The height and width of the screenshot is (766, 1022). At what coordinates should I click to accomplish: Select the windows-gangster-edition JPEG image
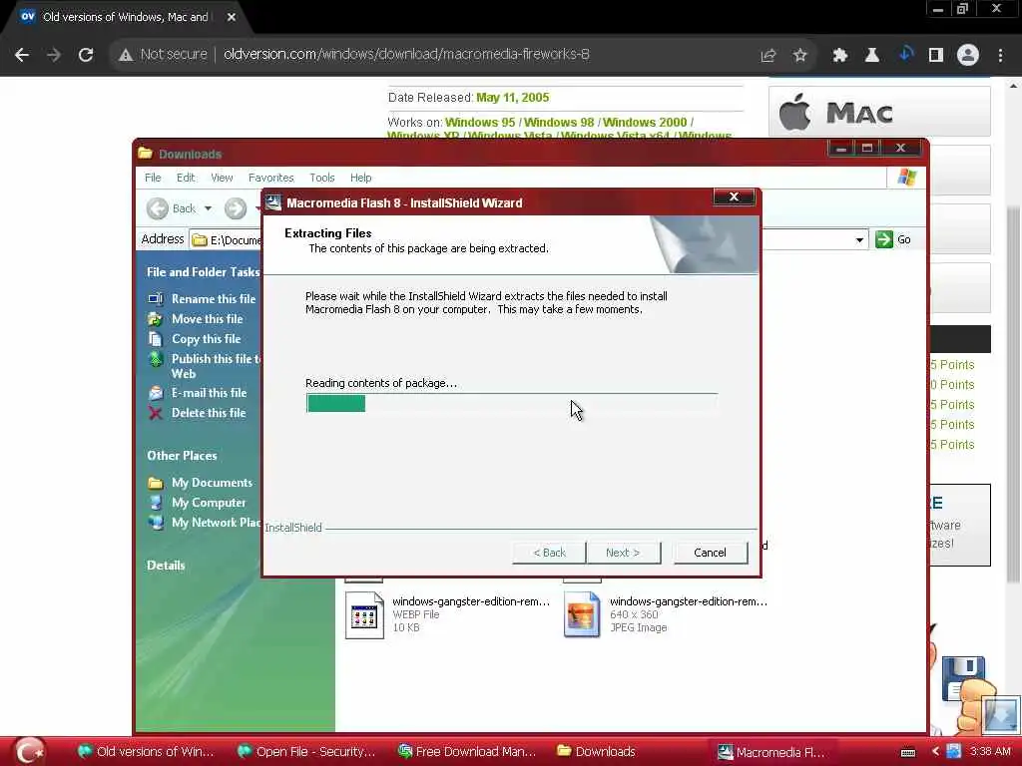point(666,614)
